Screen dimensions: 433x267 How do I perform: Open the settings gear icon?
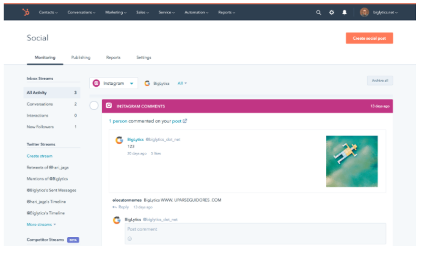tap(332, 12)
